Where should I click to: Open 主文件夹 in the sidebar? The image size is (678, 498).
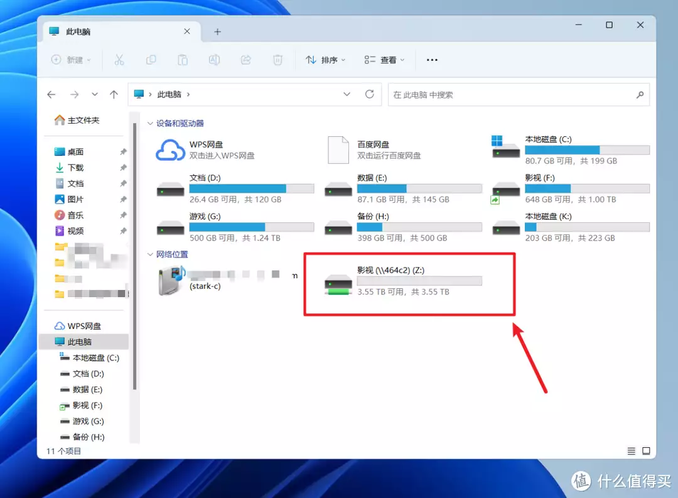coord(77,120)
